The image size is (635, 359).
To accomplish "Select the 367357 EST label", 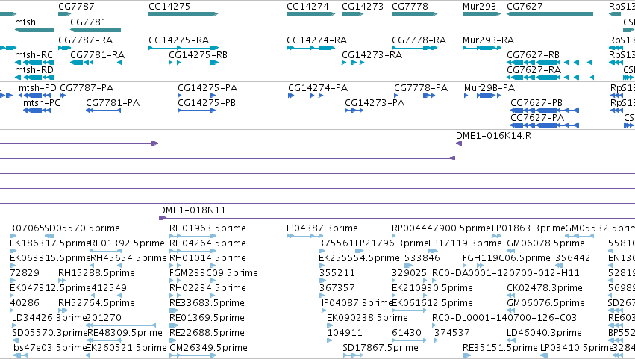I will point(337,288).
